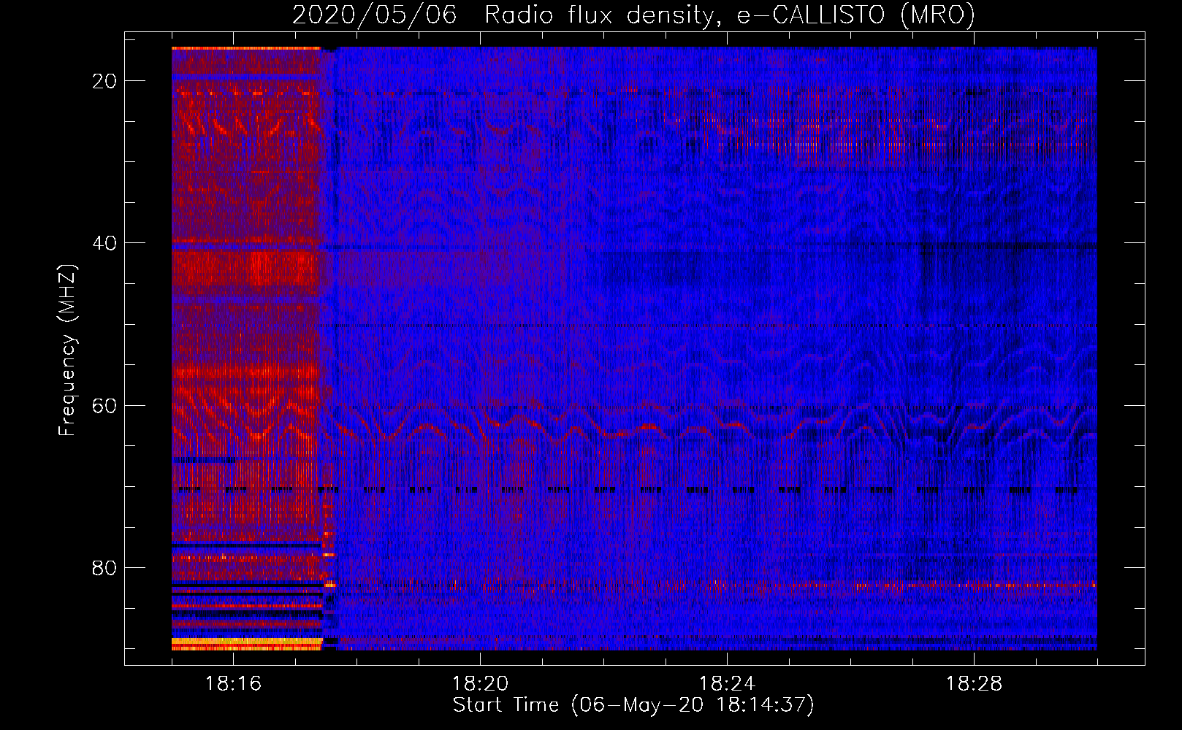
Task: Select the 20 MHz frequency tick label
Action: pos(104,81)
